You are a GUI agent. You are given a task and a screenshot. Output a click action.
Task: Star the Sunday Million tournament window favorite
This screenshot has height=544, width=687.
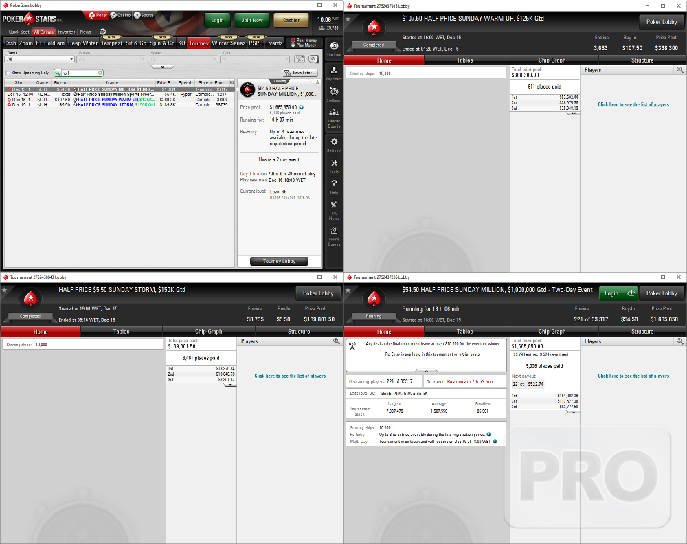[348, 290]
